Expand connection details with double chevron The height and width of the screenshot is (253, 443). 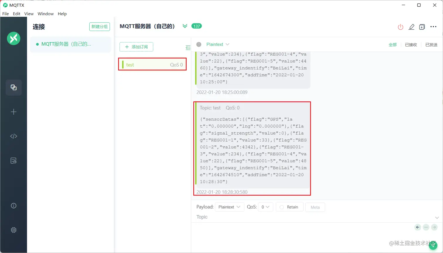coord(185,26)
